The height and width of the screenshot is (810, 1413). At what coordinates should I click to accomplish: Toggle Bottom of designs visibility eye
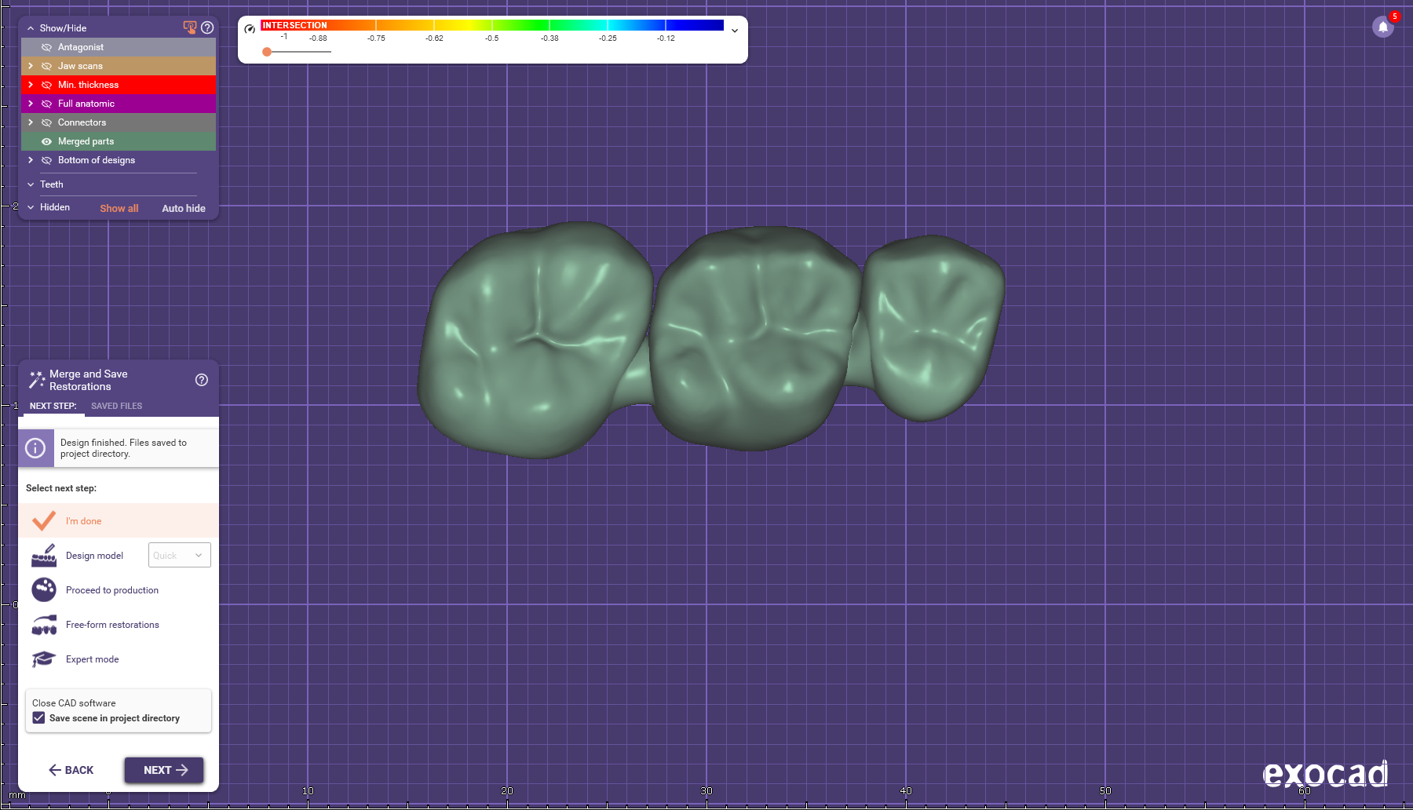[46, 160]
